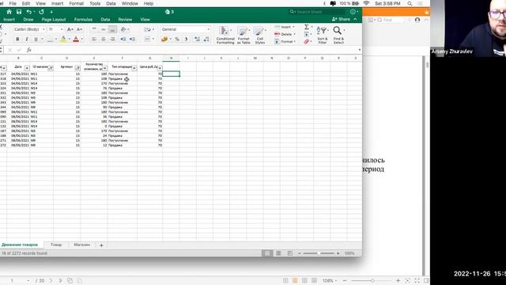Apply yellow fill color to cell

click(x=63, y=39)
